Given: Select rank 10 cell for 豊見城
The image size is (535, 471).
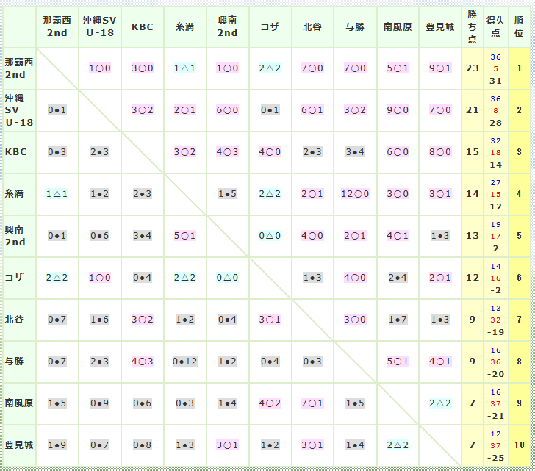Looking at the screenshot, I should [519, 445].
